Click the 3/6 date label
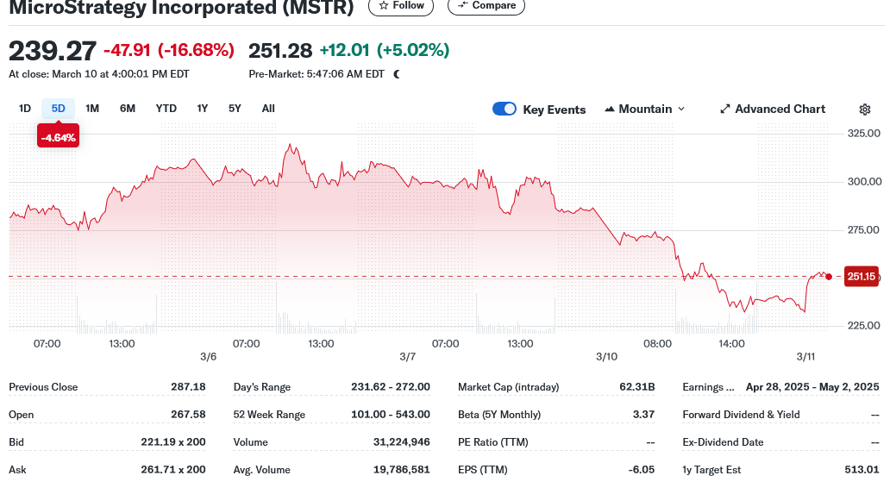 point(208,357)
